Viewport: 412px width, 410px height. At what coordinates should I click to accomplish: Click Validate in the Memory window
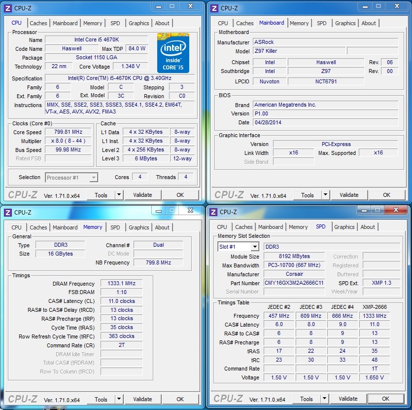coord(142,399)
